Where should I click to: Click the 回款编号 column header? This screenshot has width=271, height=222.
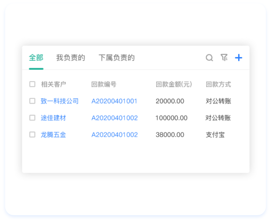pos(104,84)
